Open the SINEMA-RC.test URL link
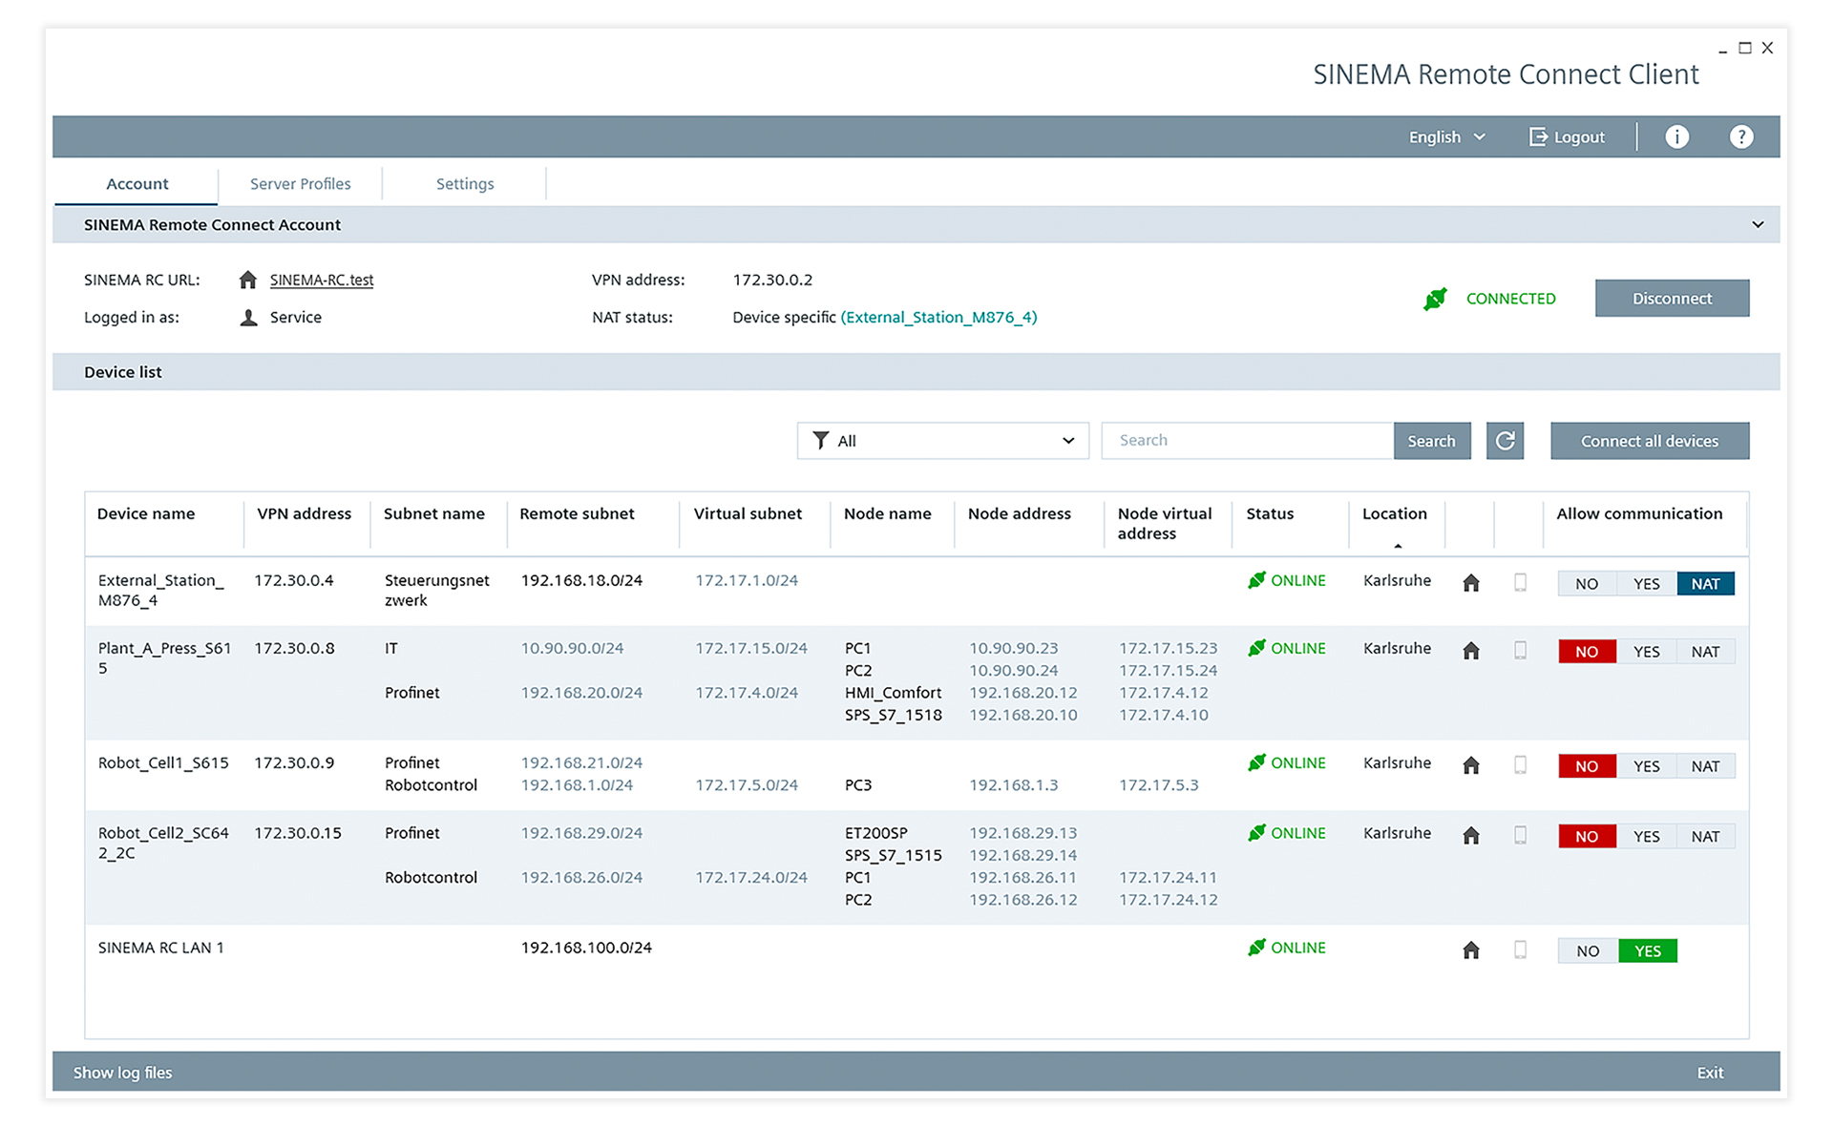Viewport: 1833px width, 1126px height. tap(322, 281)
